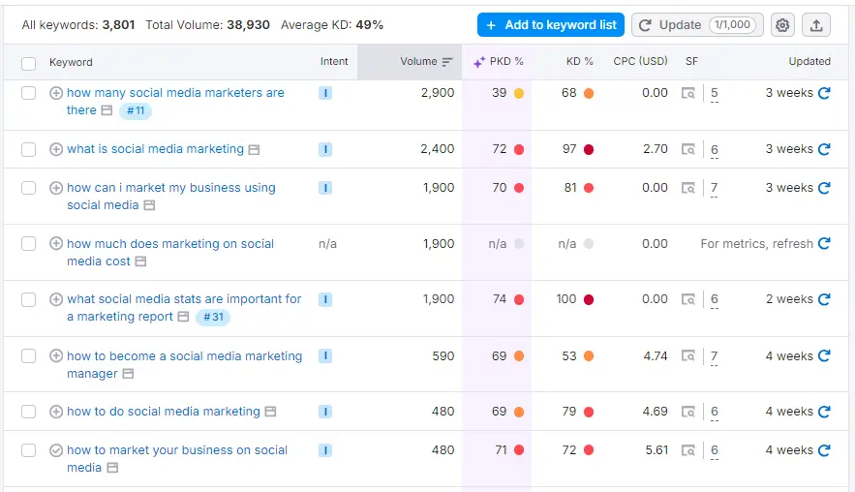Open table settings gear icon
The width and height of the screenshot is (855, 492).
782,25
